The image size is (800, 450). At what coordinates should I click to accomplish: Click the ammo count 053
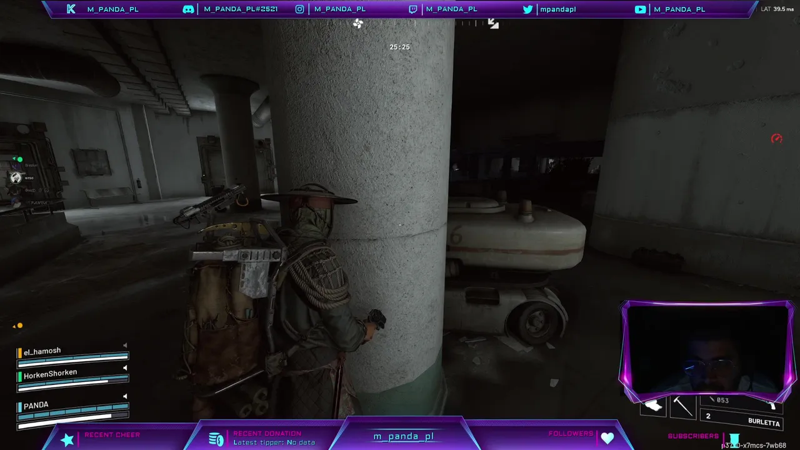tap(722, 401)
